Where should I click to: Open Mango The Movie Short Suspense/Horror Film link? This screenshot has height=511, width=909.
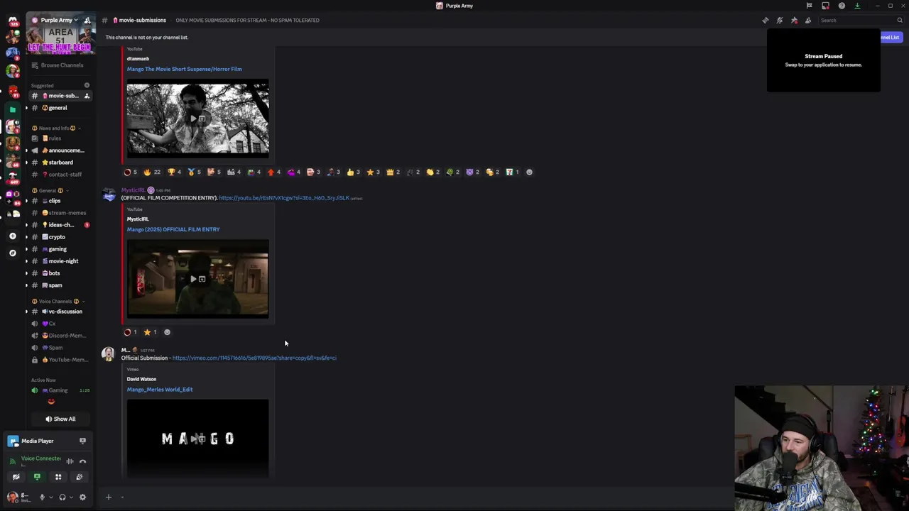[x=185, y=69]
